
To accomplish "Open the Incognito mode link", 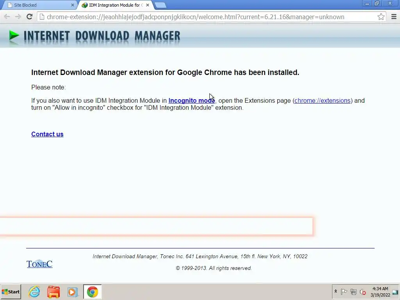I will pos(191,100).
